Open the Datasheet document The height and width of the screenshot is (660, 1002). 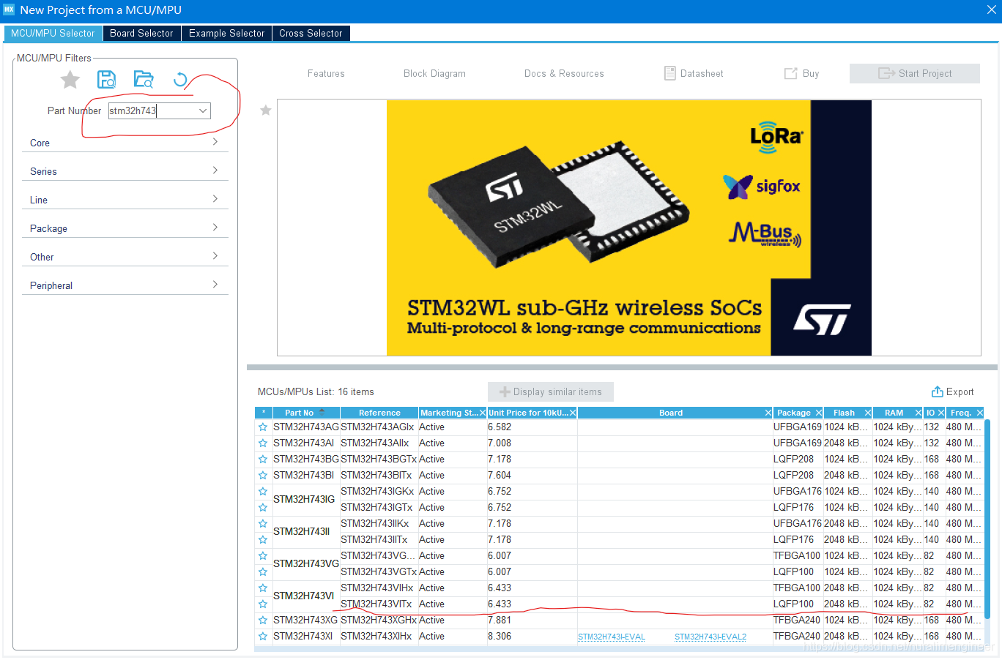click(694, 73)
